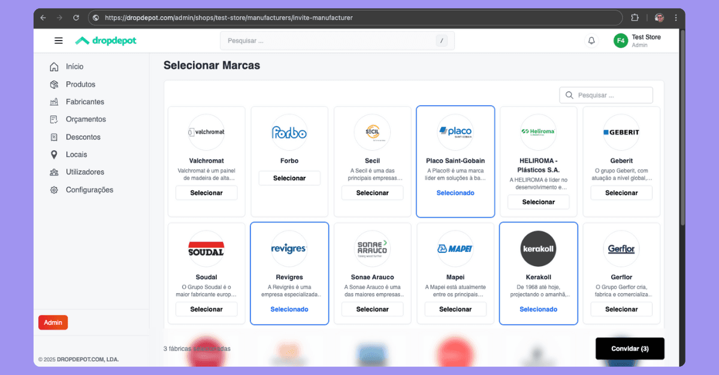The width and height of the screenshot is (719, 375).
Task: Open the Descontos section
Action: tap(83, 137)
